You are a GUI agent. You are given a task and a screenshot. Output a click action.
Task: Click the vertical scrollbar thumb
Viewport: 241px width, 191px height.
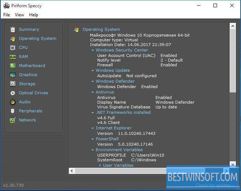pyautogui.click(x=233, y=61)
